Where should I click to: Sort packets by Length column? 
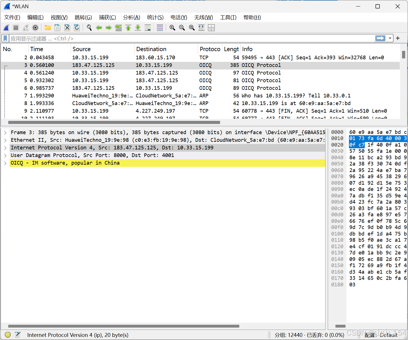[231, 49]
